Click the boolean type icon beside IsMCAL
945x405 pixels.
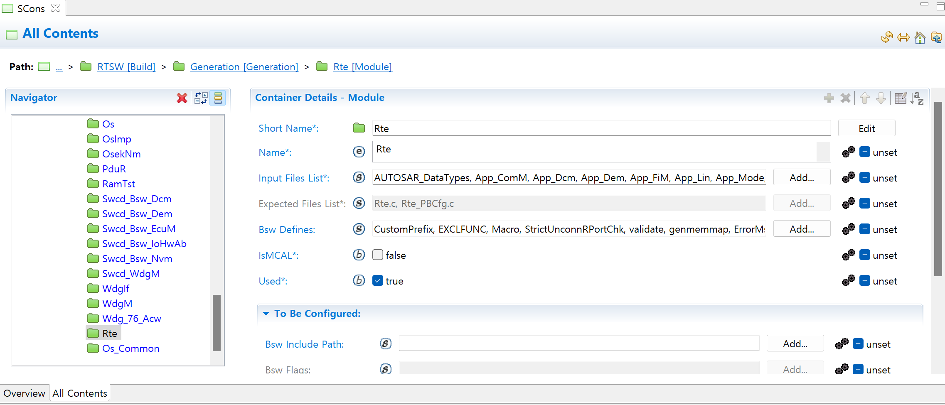(x=359, y=255)
